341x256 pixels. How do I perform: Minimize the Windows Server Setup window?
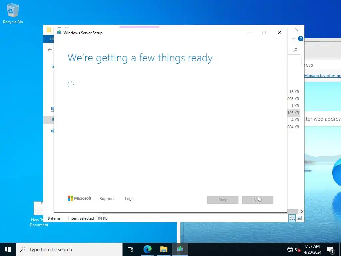click(249, 33)
